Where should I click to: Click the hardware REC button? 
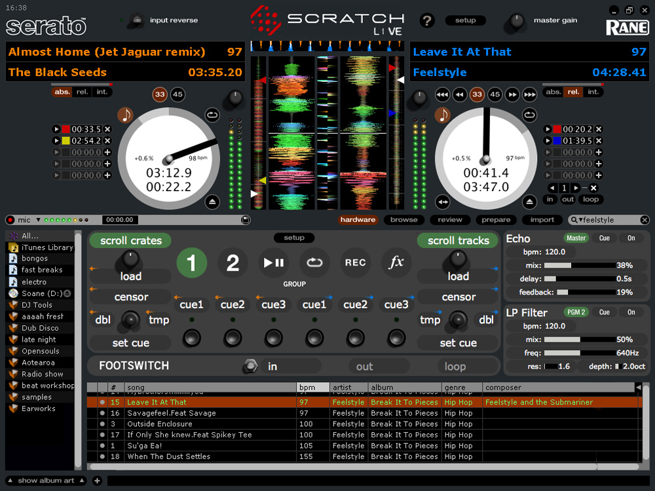356,263
